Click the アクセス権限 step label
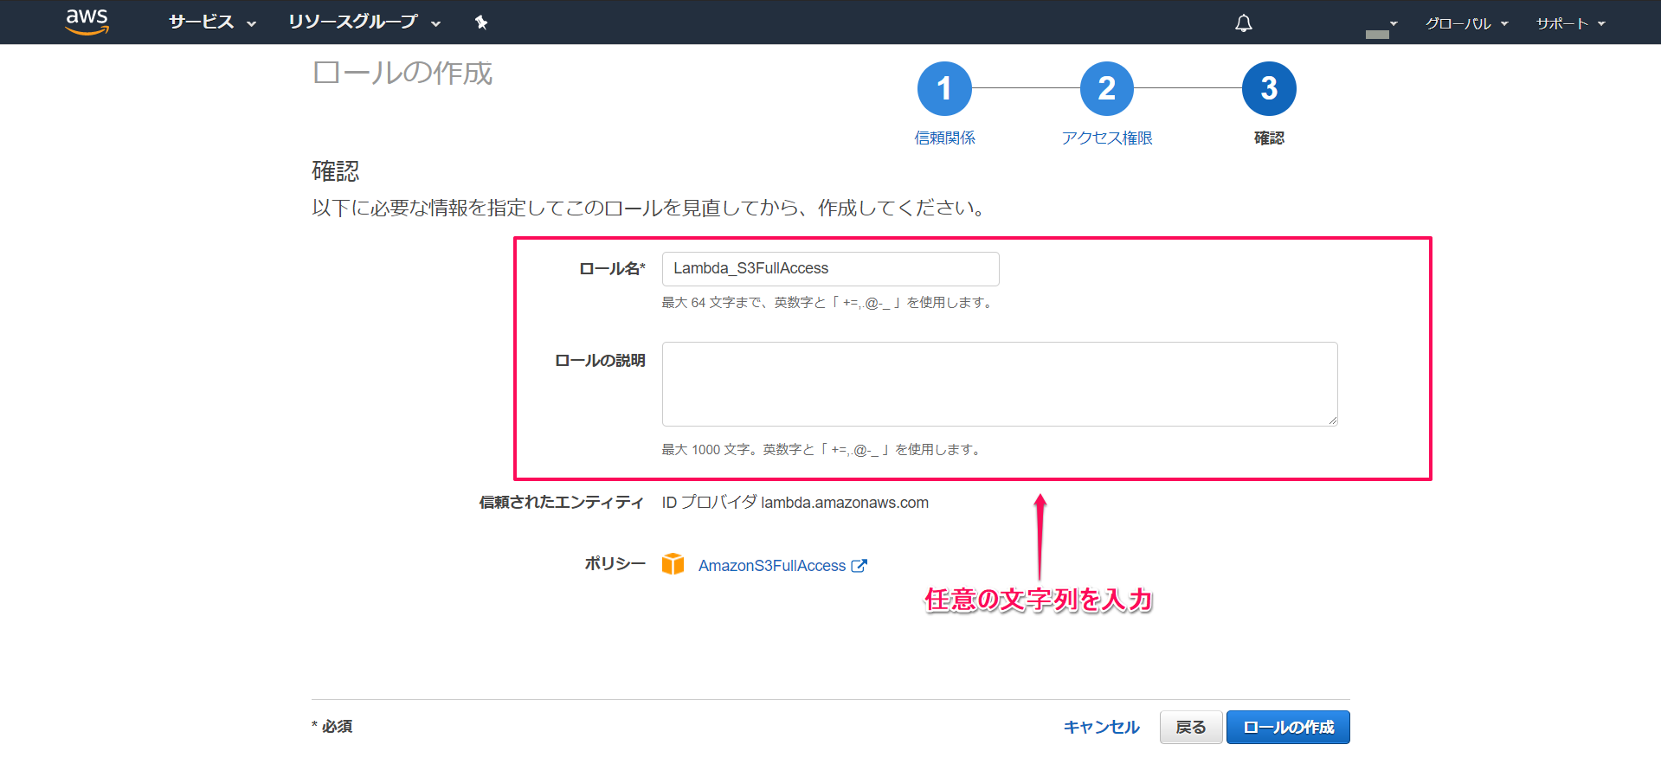Screen dimensions: 1661x764 [1107, 138]
